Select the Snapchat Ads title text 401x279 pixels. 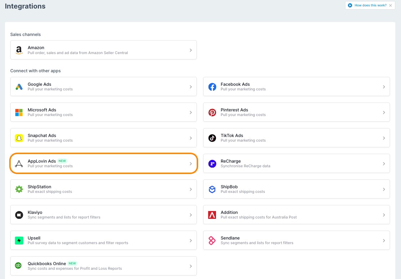[x=42, y=136]
